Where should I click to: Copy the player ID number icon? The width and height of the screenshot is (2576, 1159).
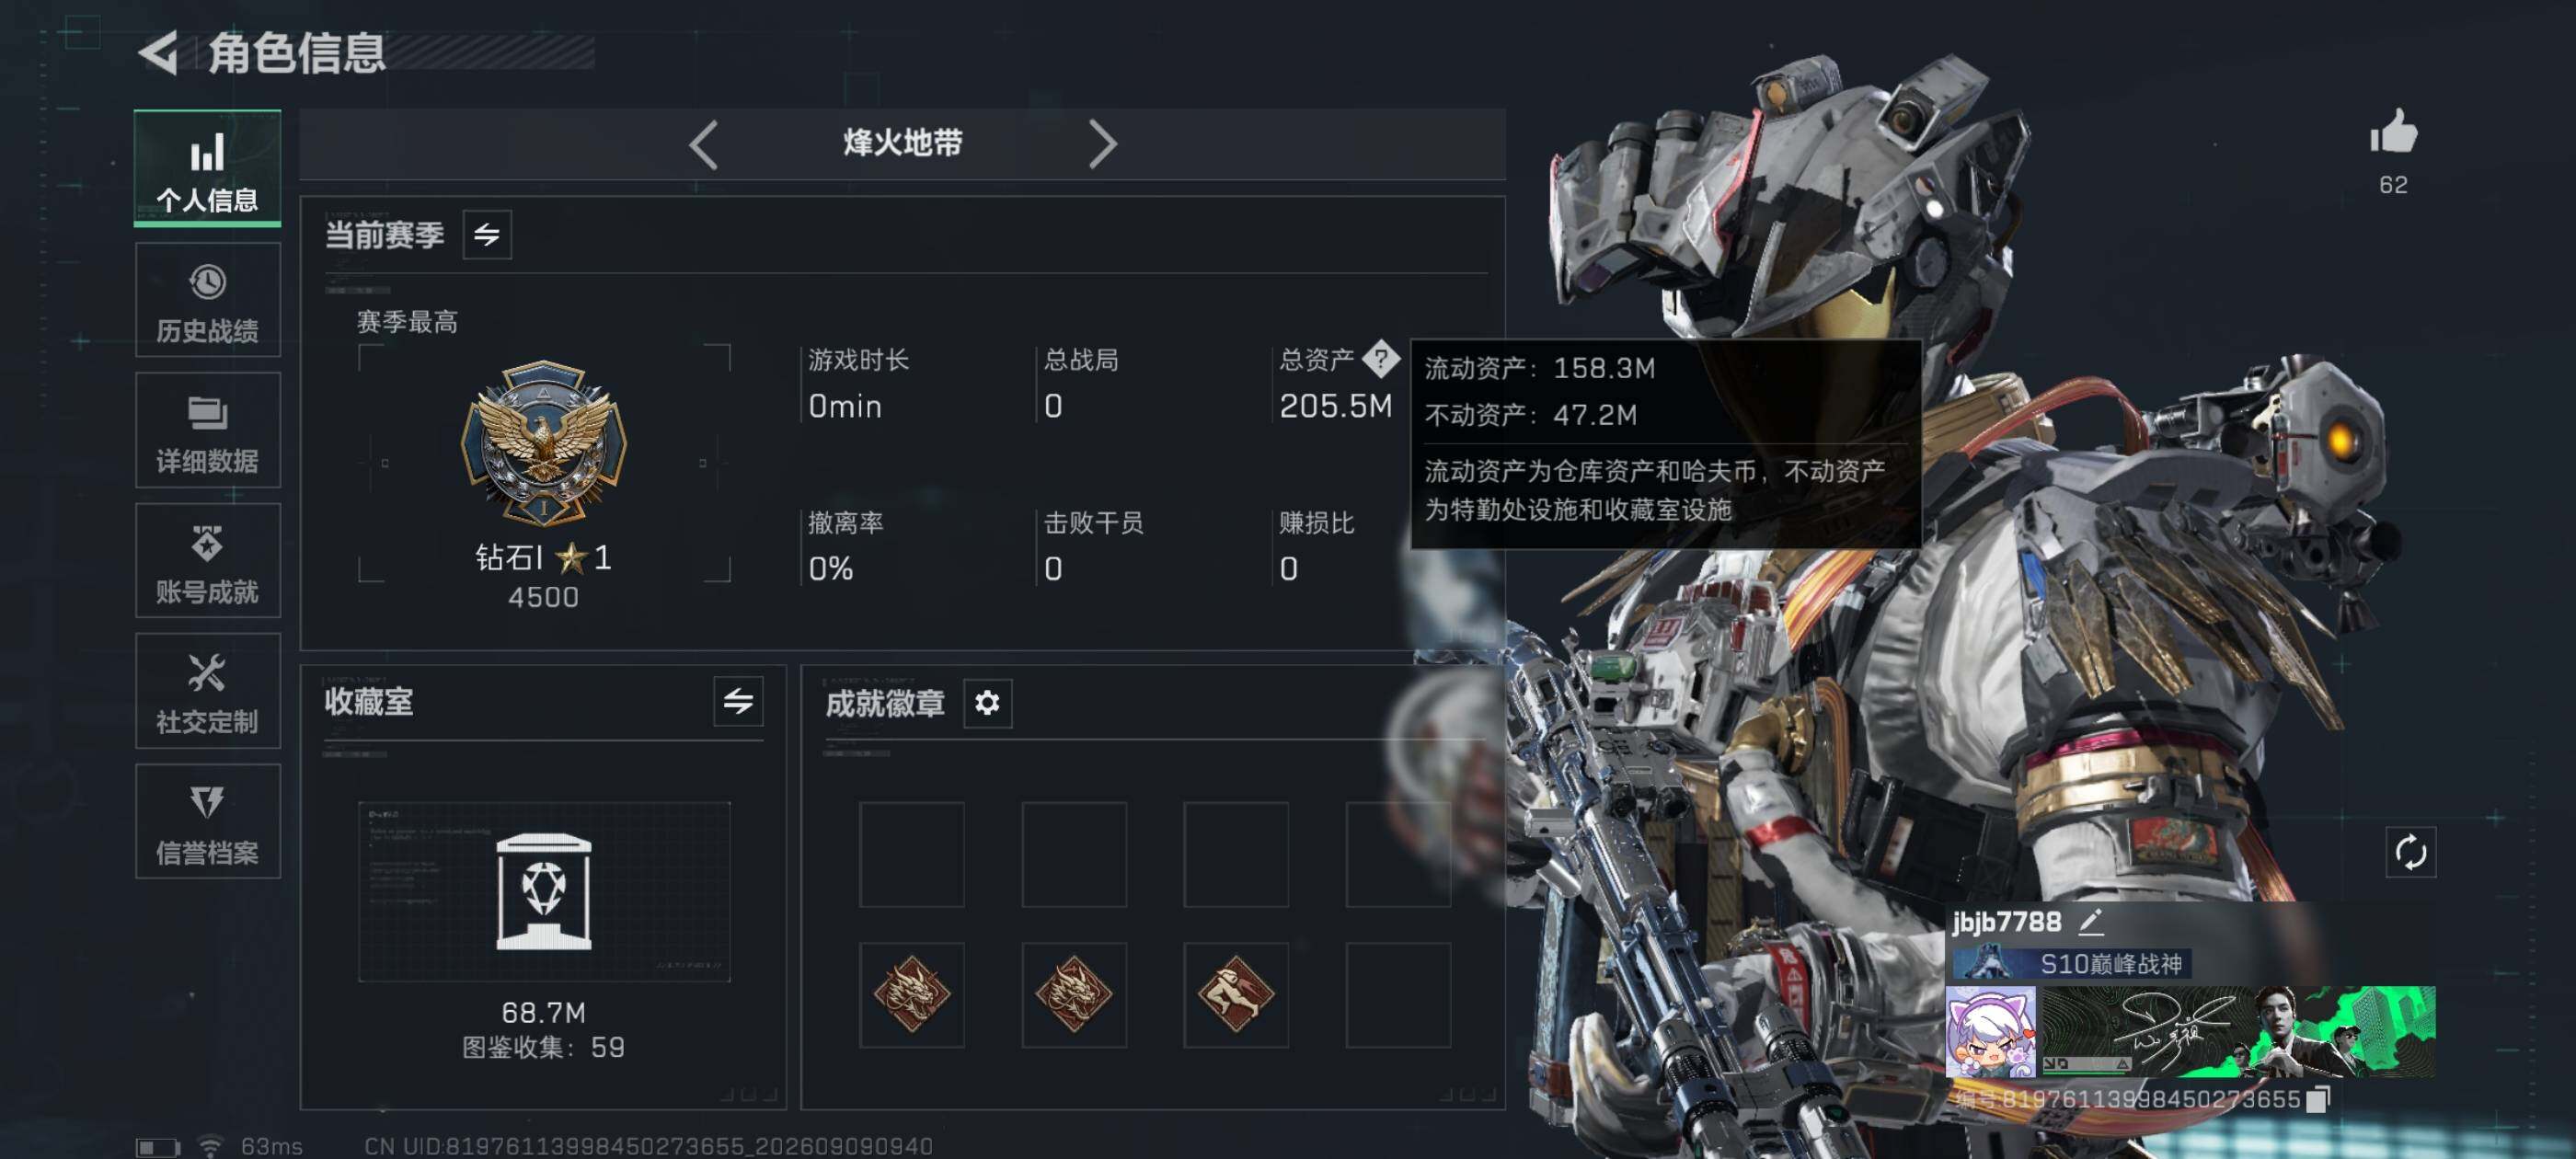pyautogui.click(x=2318, y=1099)
